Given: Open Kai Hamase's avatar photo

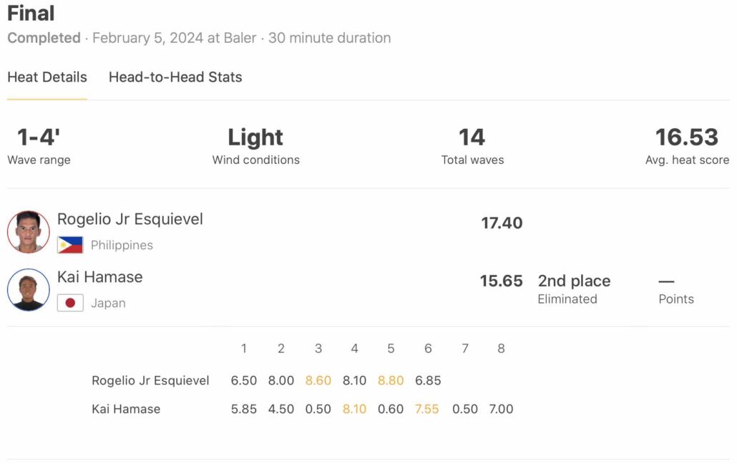Looking at the screenshot, I should (29, 290).
